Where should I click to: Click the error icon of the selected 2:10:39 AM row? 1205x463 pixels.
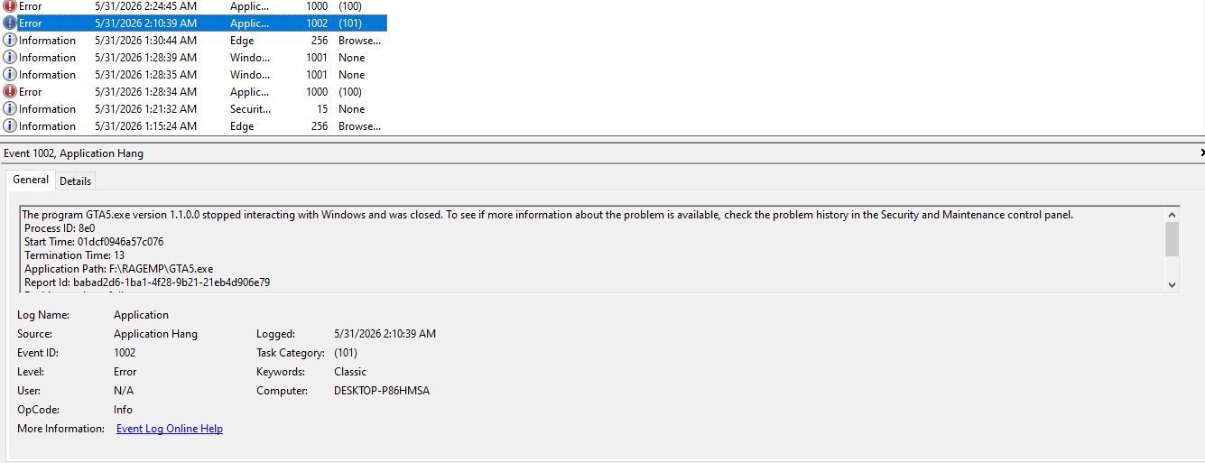[10, 23]
